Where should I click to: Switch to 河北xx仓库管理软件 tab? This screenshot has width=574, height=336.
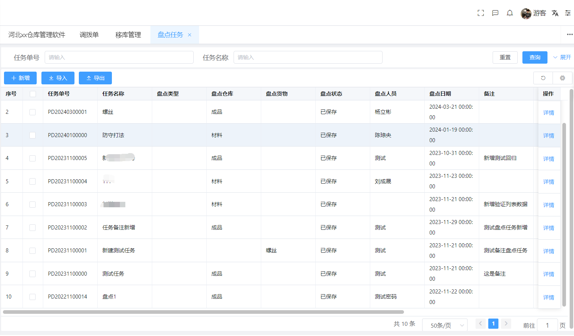37,35
